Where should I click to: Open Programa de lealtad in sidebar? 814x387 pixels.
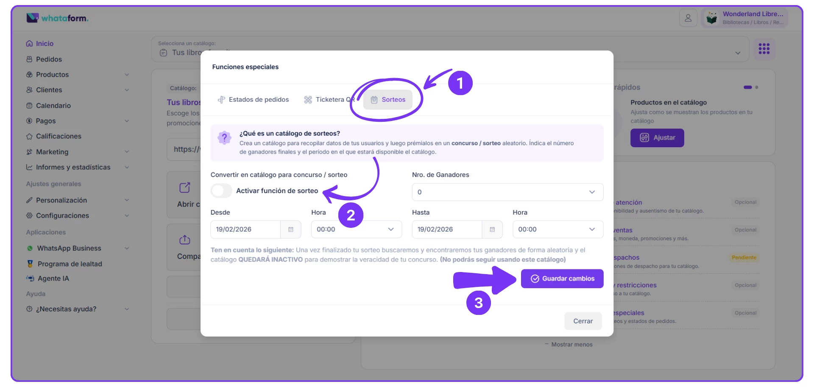(x=70, y=264)
